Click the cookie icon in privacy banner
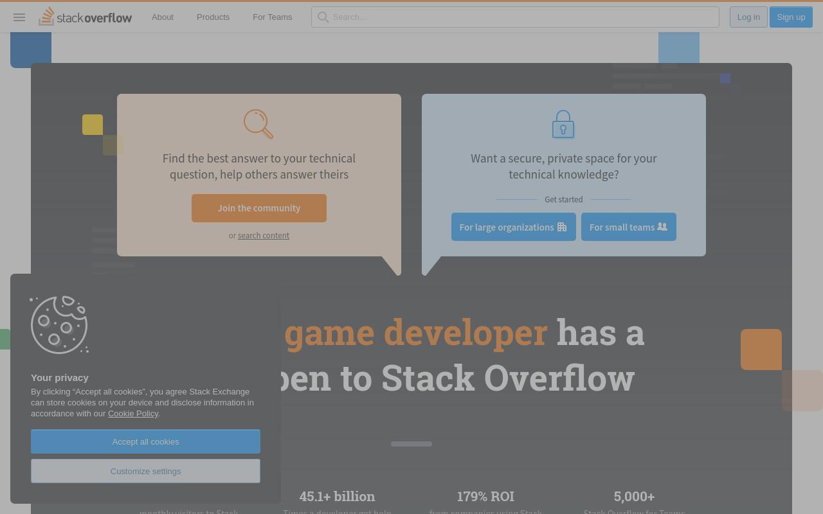 (59, 324)
